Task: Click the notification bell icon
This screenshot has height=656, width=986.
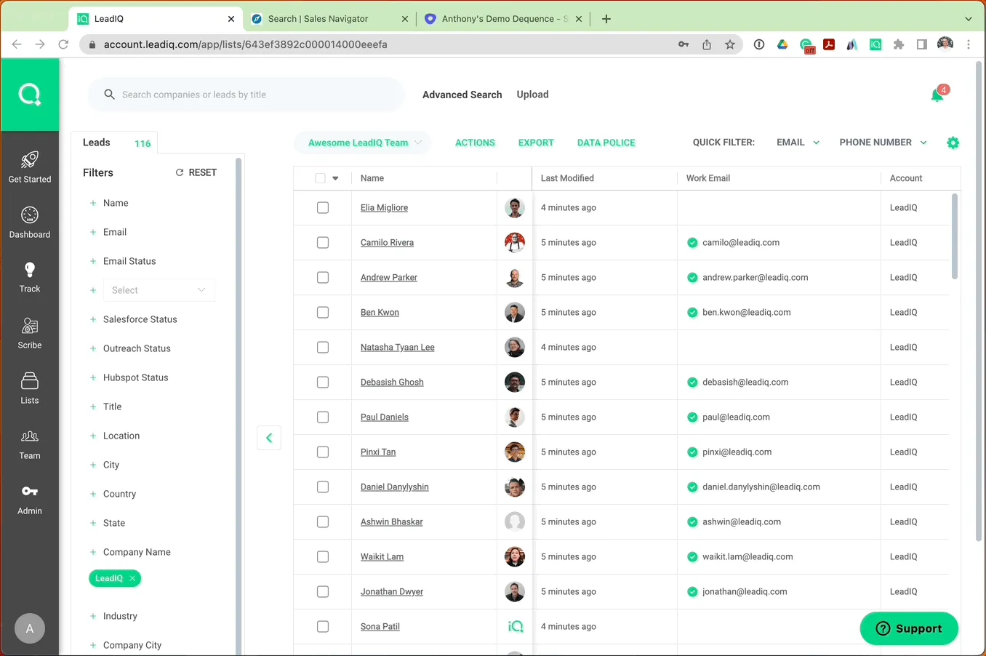Action: (x=937, y=95)
